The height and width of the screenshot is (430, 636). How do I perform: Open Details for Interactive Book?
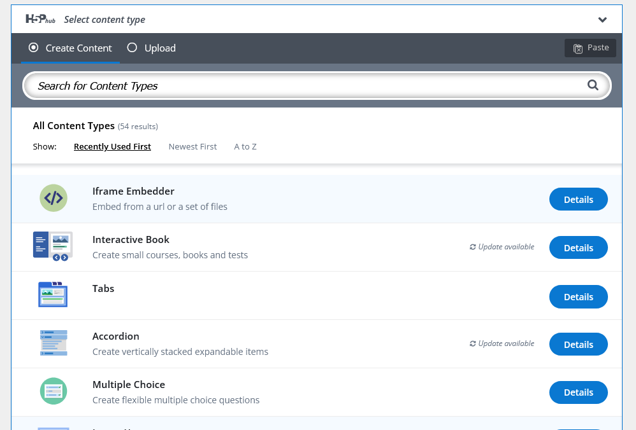pos(579,247)
